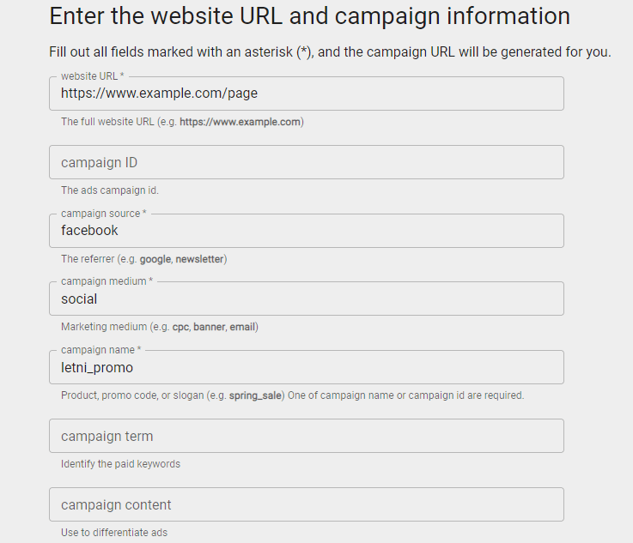Click the empty campaign content field
The width and height of the screenshot is (633, 543).
[306, 504]
